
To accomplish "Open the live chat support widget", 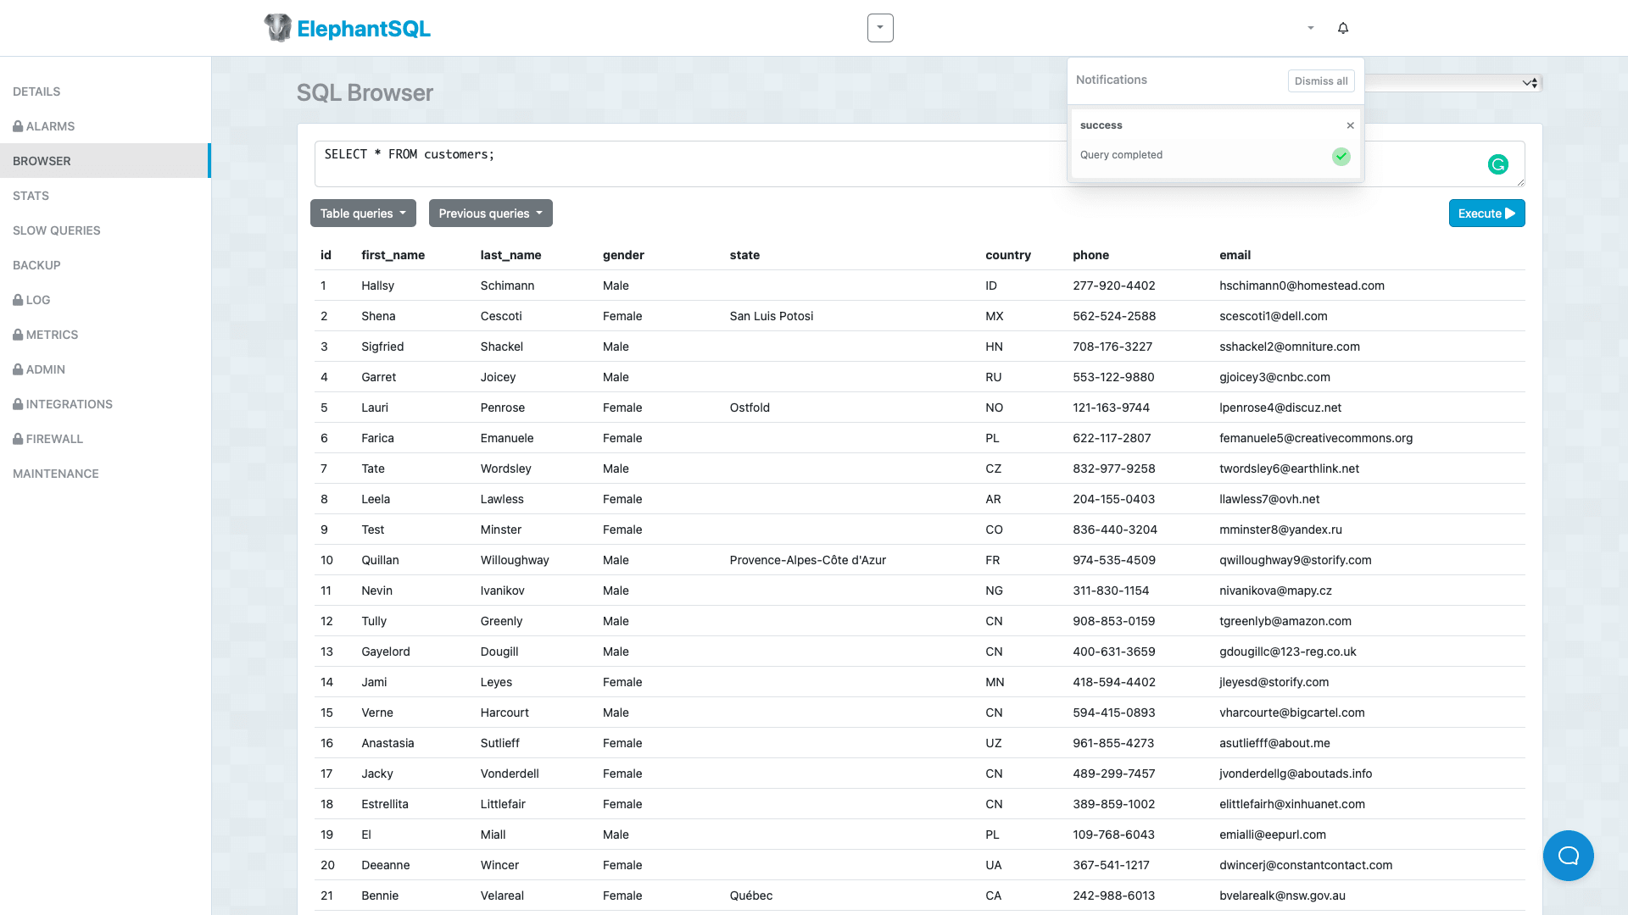I will tap(1568, 855).
